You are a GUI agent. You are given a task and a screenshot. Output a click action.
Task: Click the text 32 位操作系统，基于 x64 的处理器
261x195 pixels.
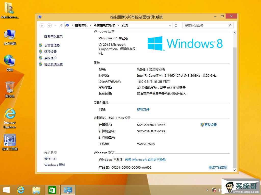161,88
